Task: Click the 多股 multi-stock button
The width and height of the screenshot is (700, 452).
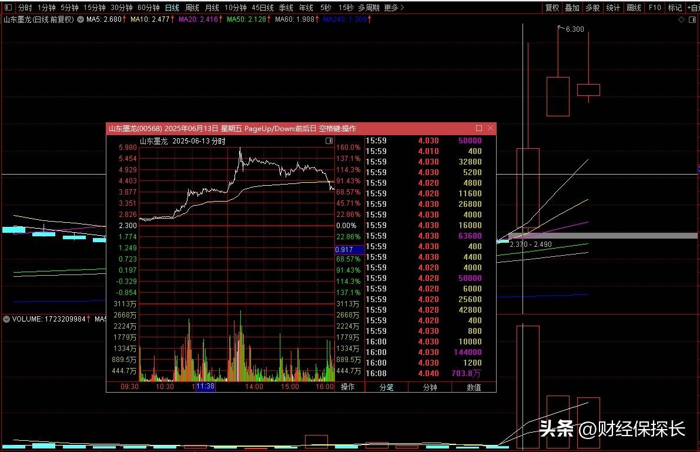Action: pos(592,8)
